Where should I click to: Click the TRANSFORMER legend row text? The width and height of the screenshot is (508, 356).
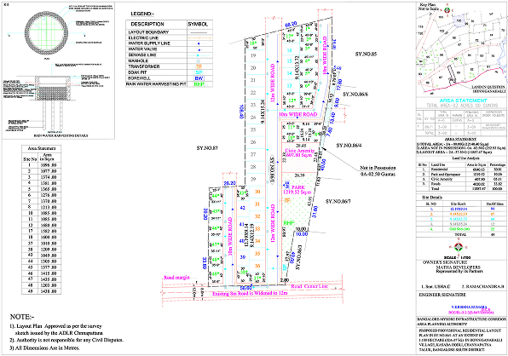point(144,66)
